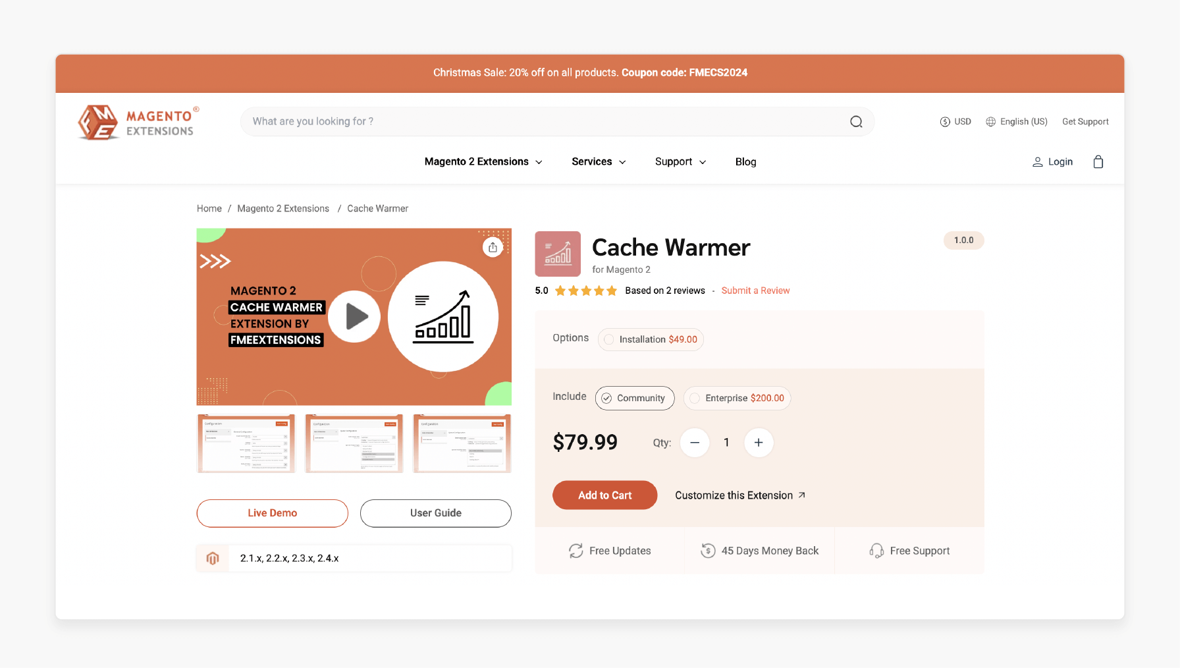
Task: Click the coupon code FMECS2024 banner text
Action: pyautogui.click(x=685, y=73)
